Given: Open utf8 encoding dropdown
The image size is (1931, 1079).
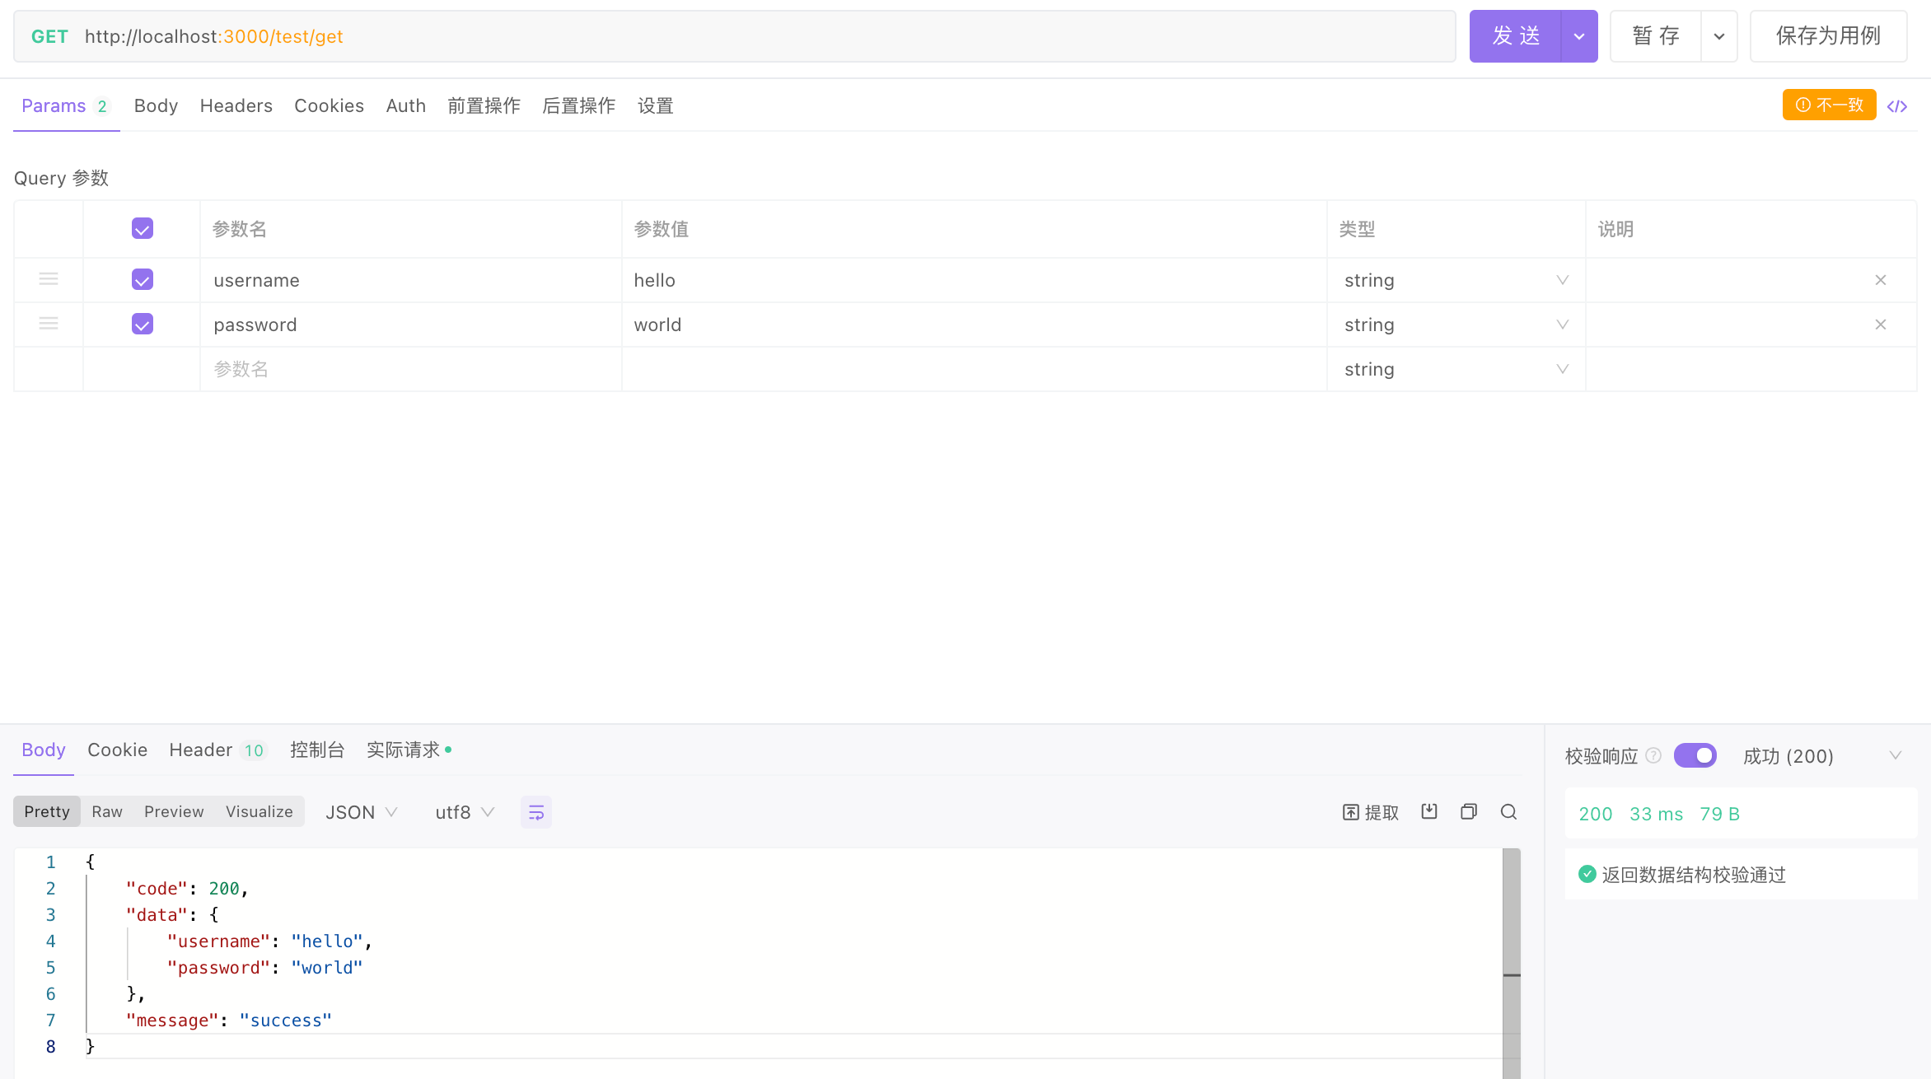Looking at the screenshot, I should 465,812.
